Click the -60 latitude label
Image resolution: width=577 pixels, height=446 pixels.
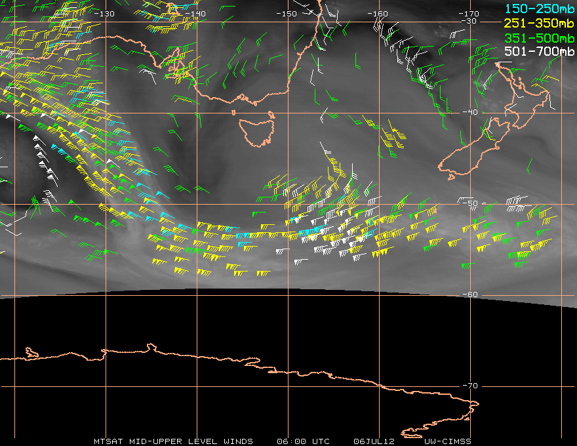tap(470, 294)
